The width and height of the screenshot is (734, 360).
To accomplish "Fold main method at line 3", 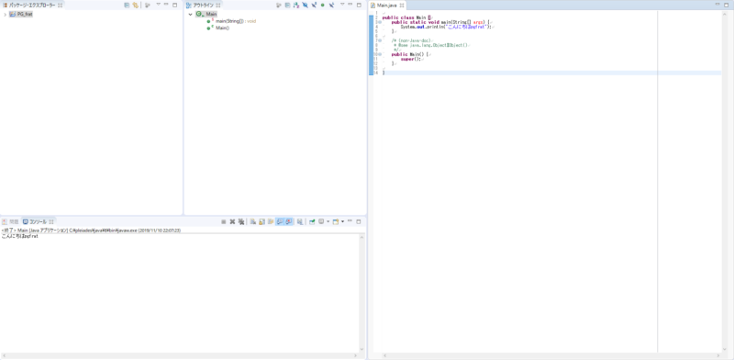I will (x=380, y=22).
